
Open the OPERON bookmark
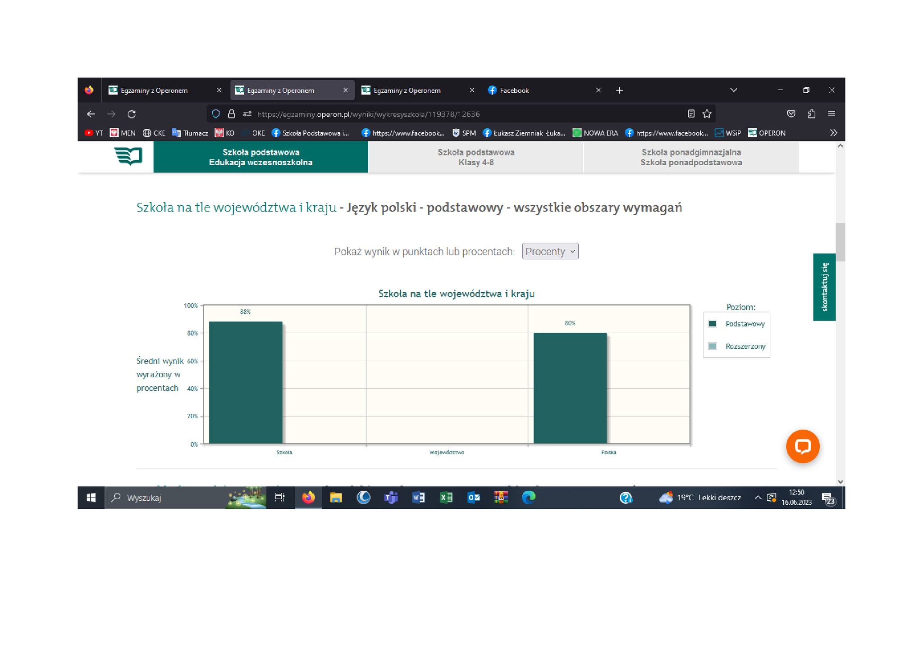click(766, 133)
